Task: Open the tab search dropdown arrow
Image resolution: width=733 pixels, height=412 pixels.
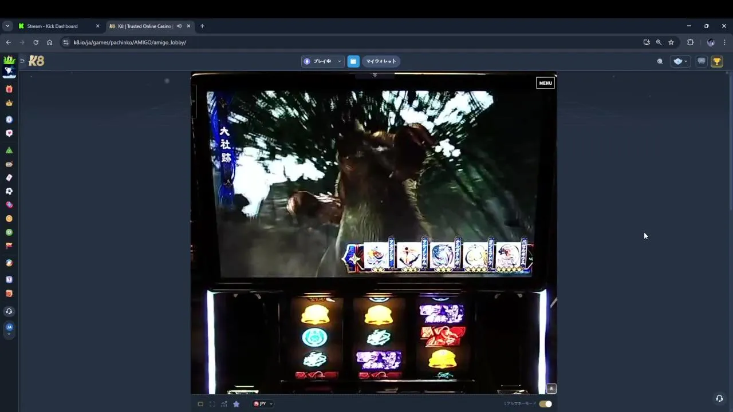Action: click(x=7, y=26)
